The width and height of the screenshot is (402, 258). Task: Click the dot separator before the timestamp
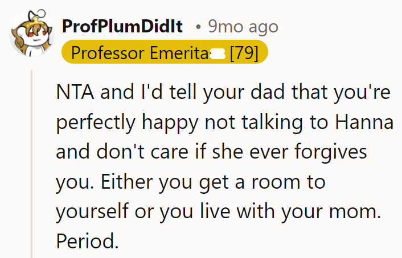coord(198,27)
